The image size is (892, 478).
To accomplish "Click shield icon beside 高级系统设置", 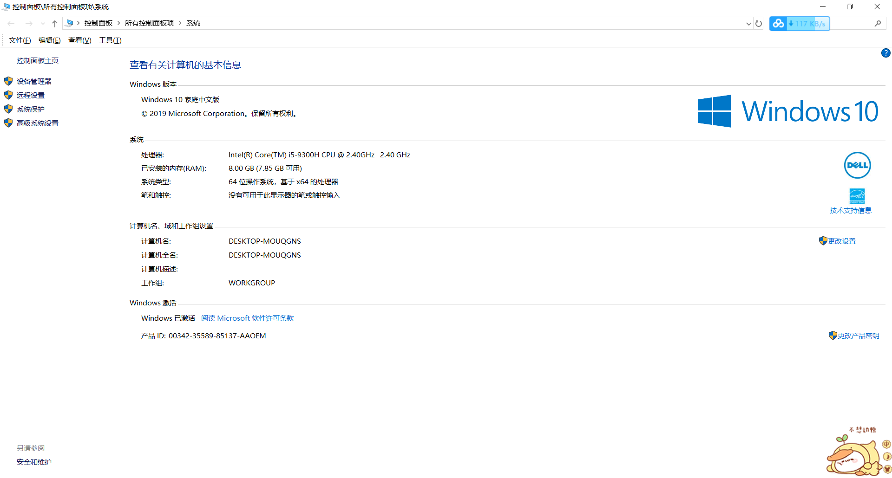I will [x=8, y=123].
